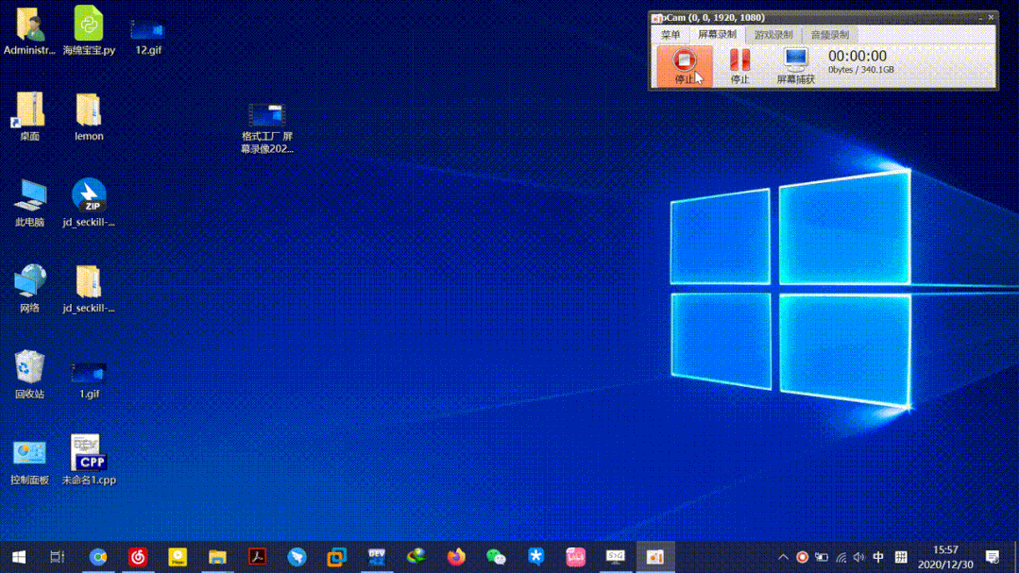
Task: Switch to the 游戏录制 tab
Action: point(773,34)
